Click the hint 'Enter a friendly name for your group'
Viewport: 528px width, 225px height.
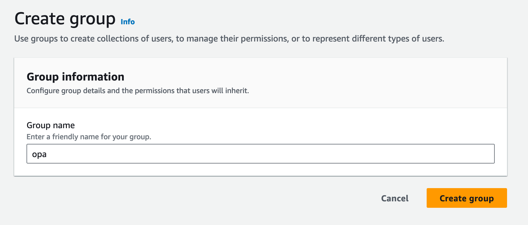click(89, 137)
